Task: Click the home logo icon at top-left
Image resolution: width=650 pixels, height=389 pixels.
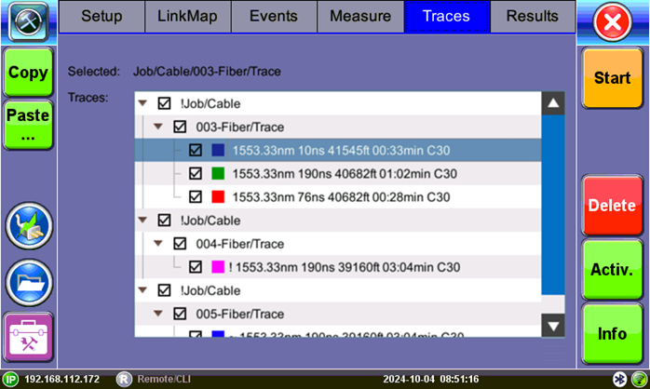Action: coord(28,23)
